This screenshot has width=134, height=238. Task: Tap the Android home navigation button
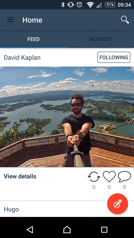coord(67,230)
